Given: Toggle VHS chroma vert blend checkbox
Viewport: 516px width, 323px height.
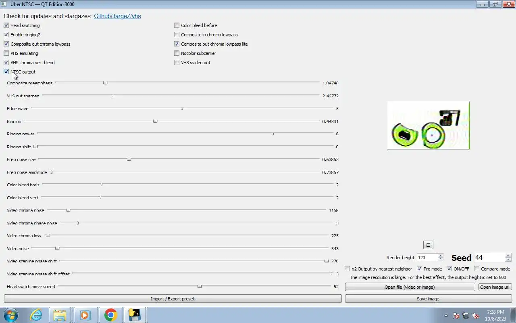Looking at the screenshot, I should [6, 63].
